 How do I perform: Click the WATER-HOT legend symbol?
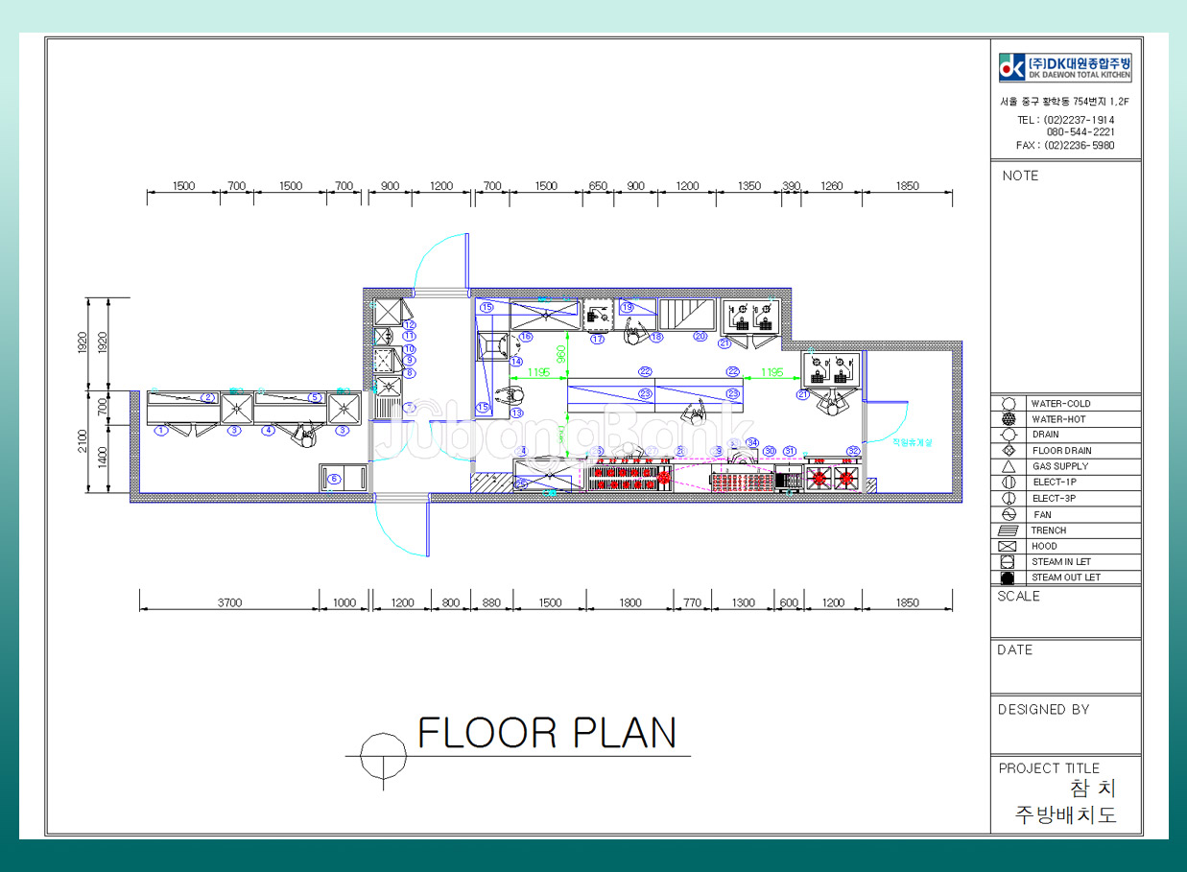click(1008, 419)
